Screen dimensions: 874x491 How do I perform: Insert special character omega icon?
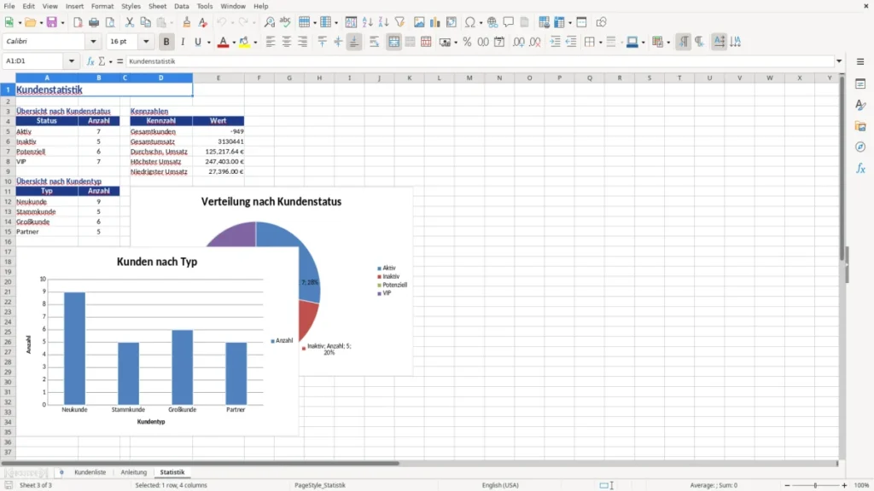(470, 22)
